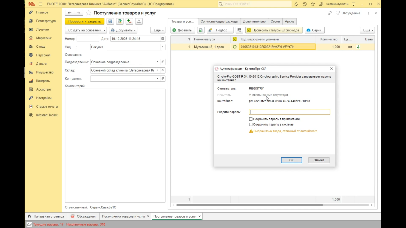406x228 pixels.
Task: Expand the Контрагент field dropdown arrow
Action: click(157, 79)
